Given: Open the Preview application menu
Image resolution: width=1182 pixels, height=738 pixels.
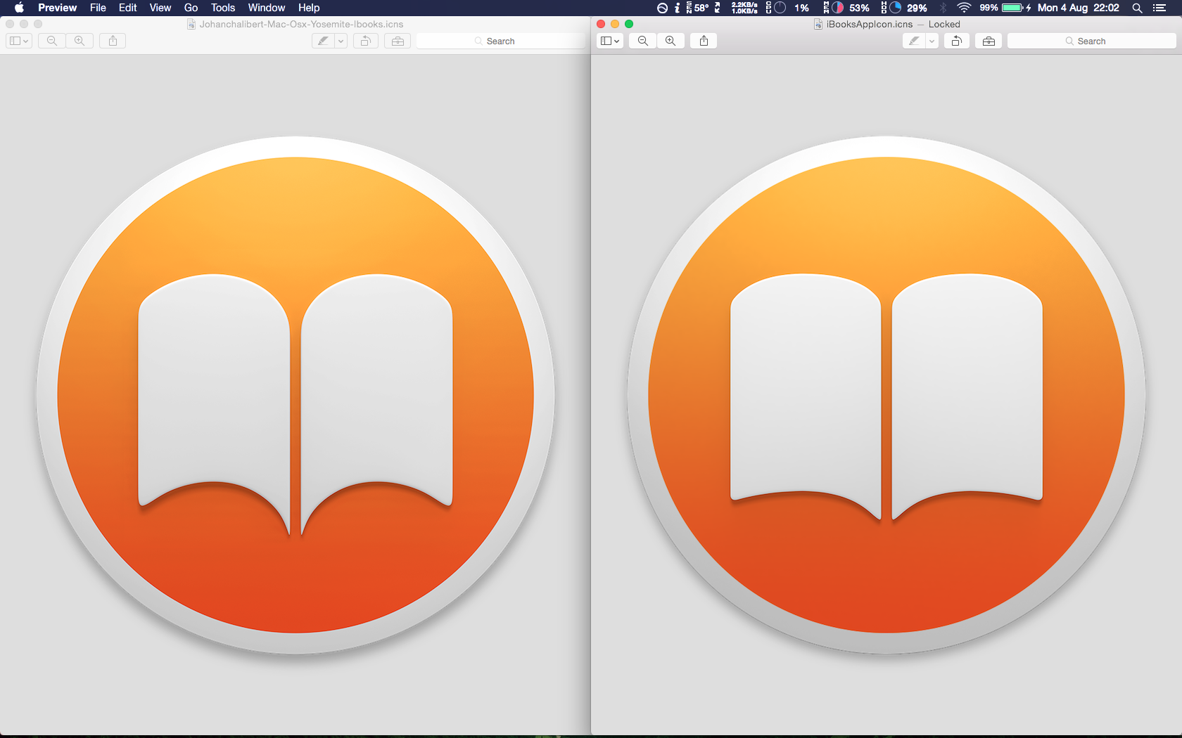Looking at the screenshot, I should pos(57,8).
